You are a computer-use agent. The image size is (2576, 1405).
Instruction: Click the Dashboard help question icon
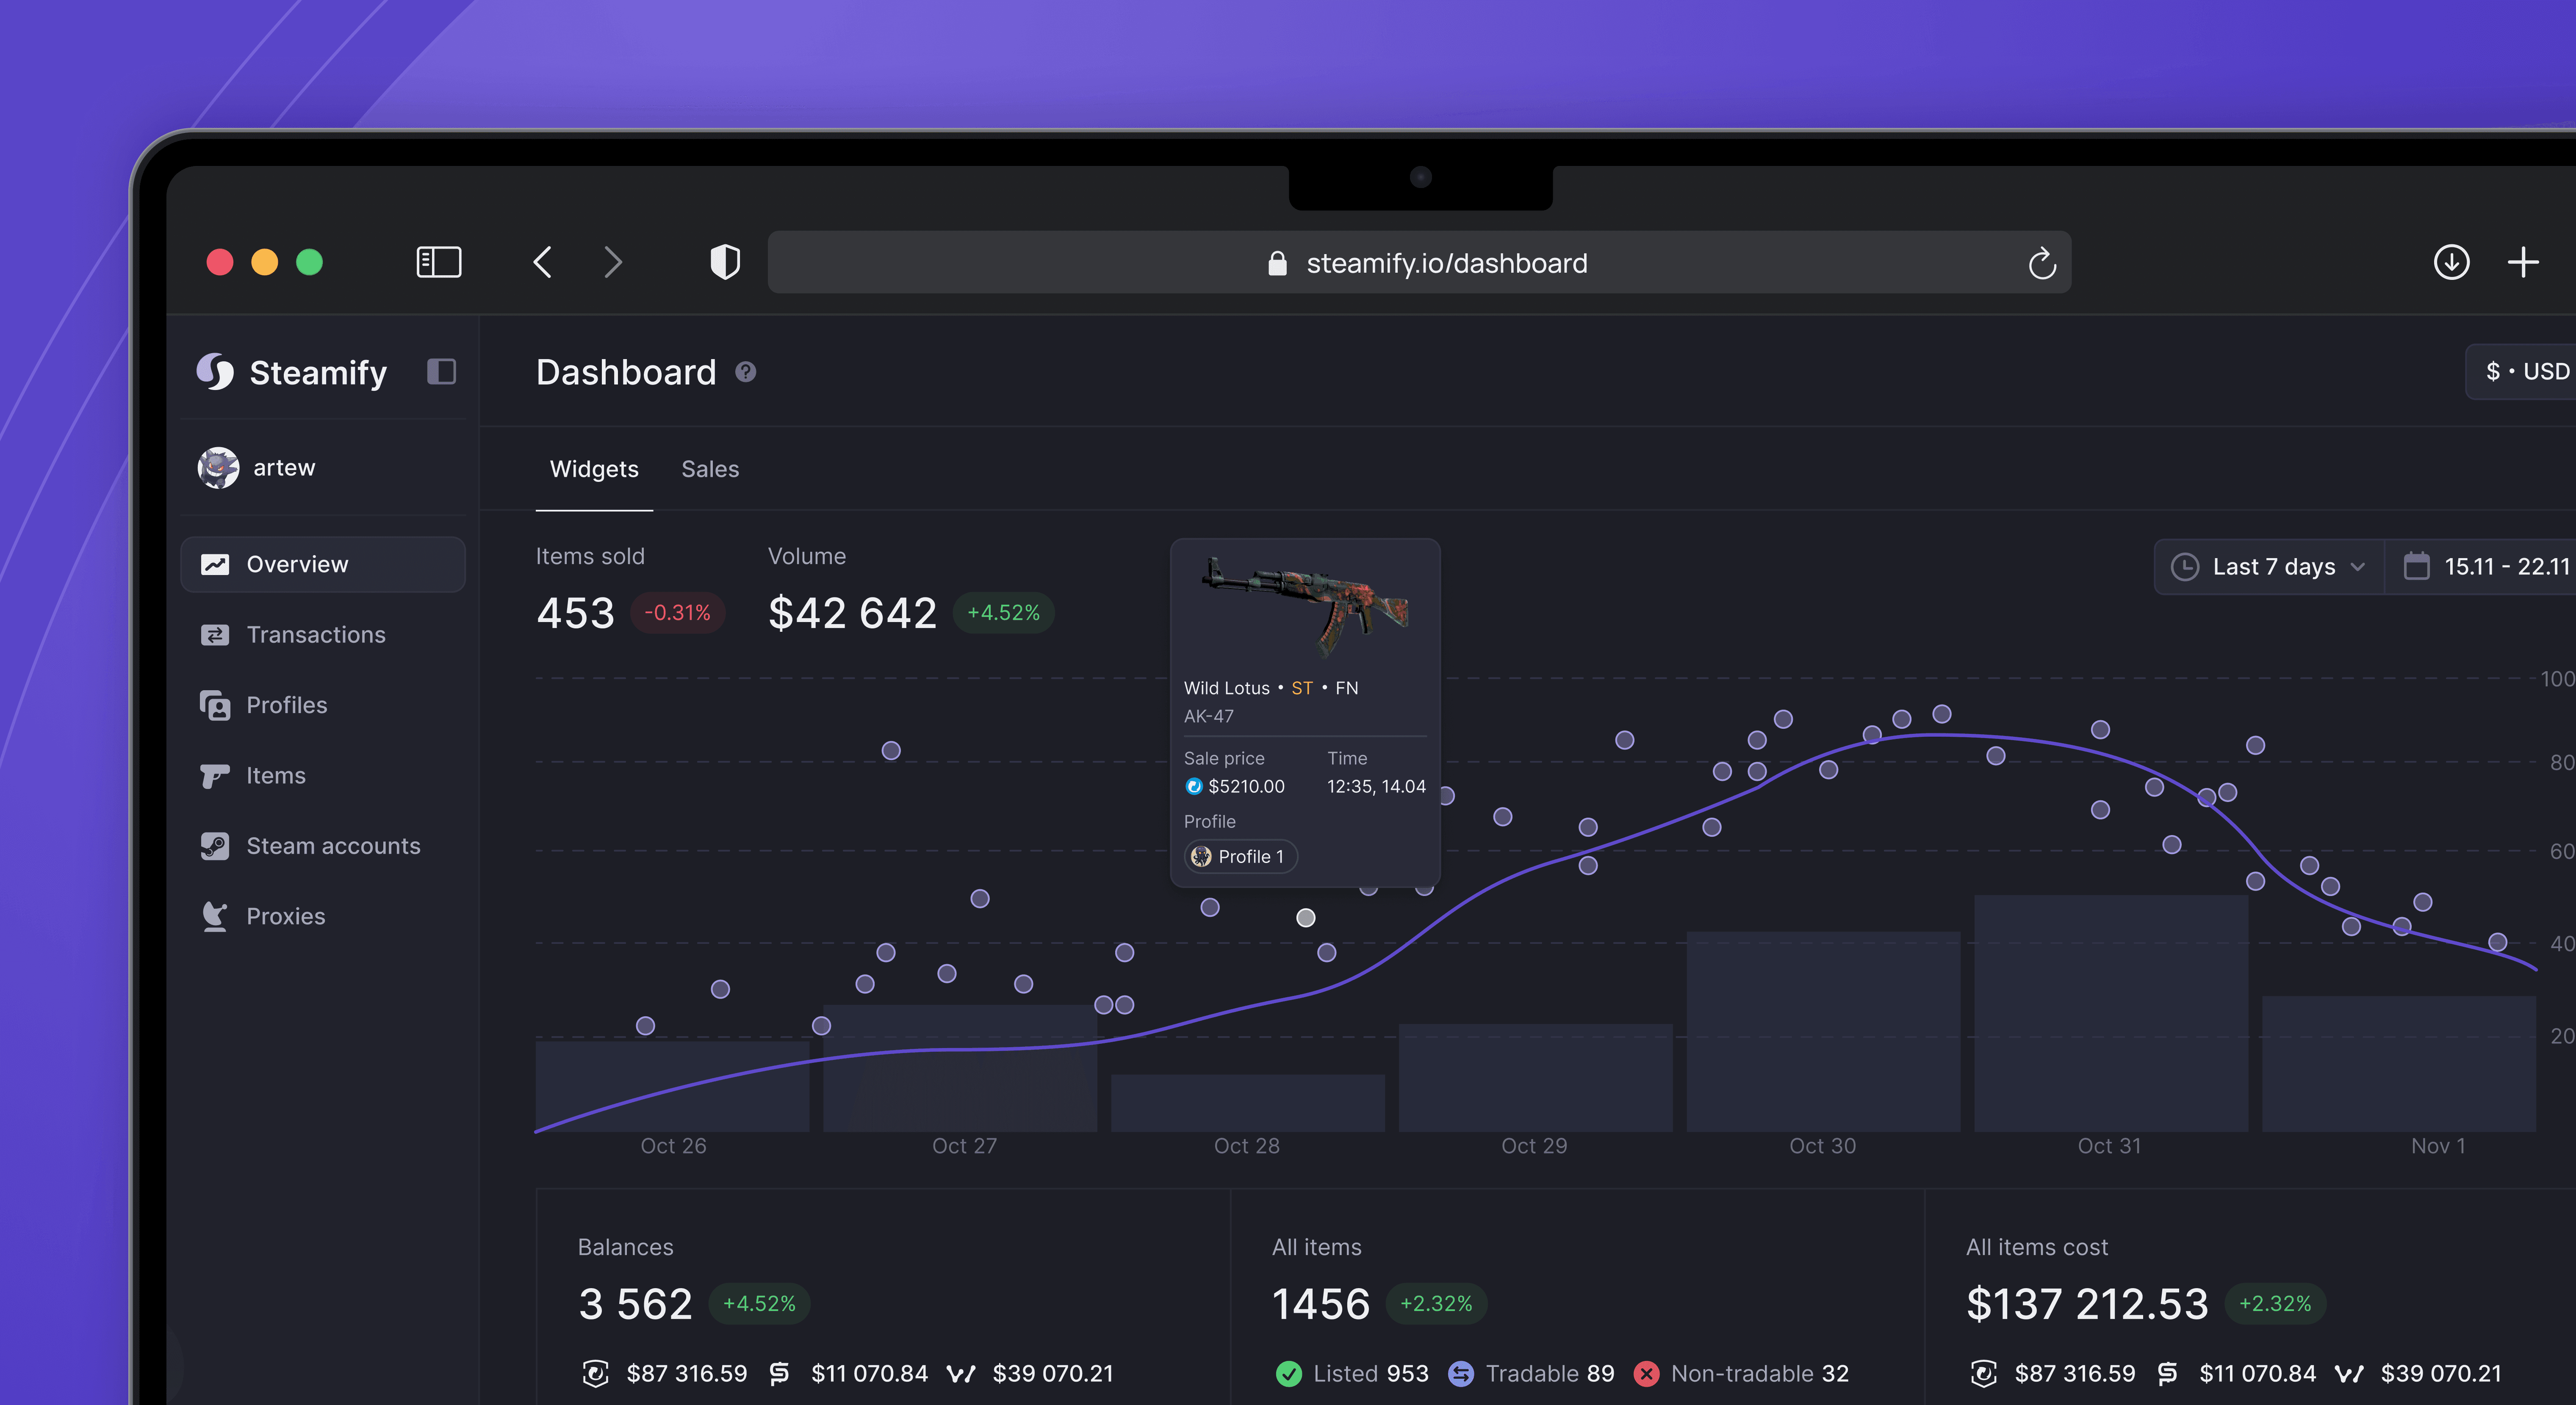[746, 372]
